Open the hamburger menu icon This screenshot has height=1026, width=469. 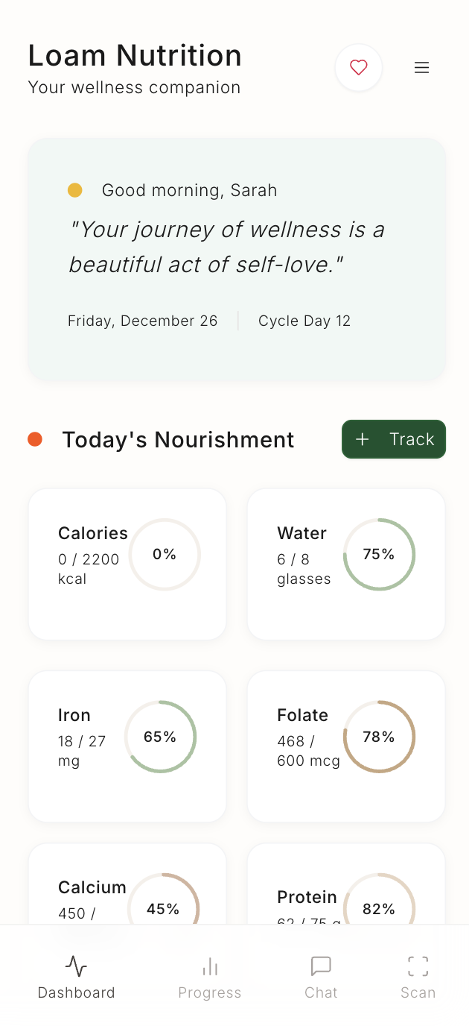point(421,67)
